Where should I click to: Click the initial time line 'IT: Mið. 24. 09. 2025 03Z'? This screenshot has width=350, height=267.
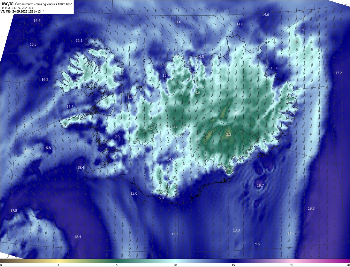[17, 8]
